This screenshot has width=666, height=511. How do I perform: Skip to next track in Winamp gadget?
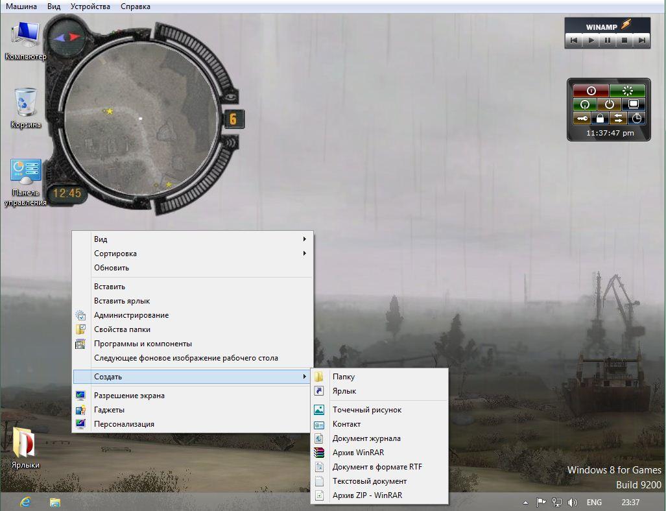(x=641, y=40)
